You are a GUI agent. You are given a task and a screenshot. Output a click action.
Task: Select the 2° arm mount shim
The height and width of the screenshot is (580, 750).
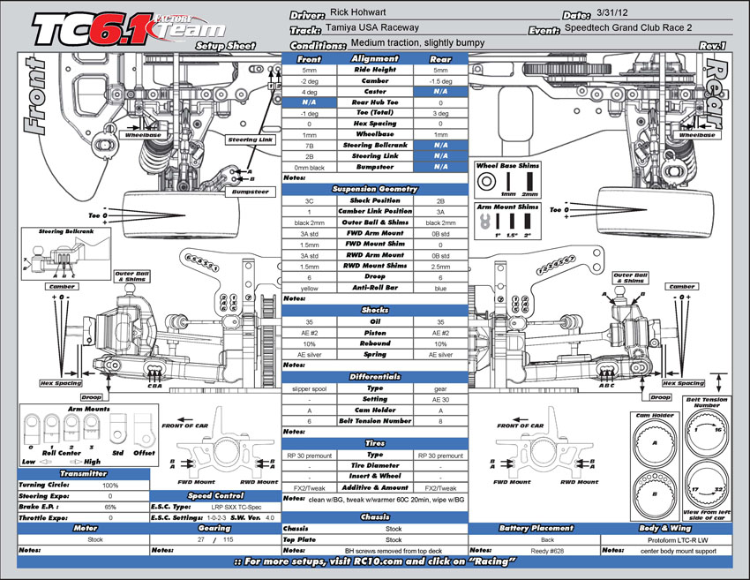(x=527, y=221)
